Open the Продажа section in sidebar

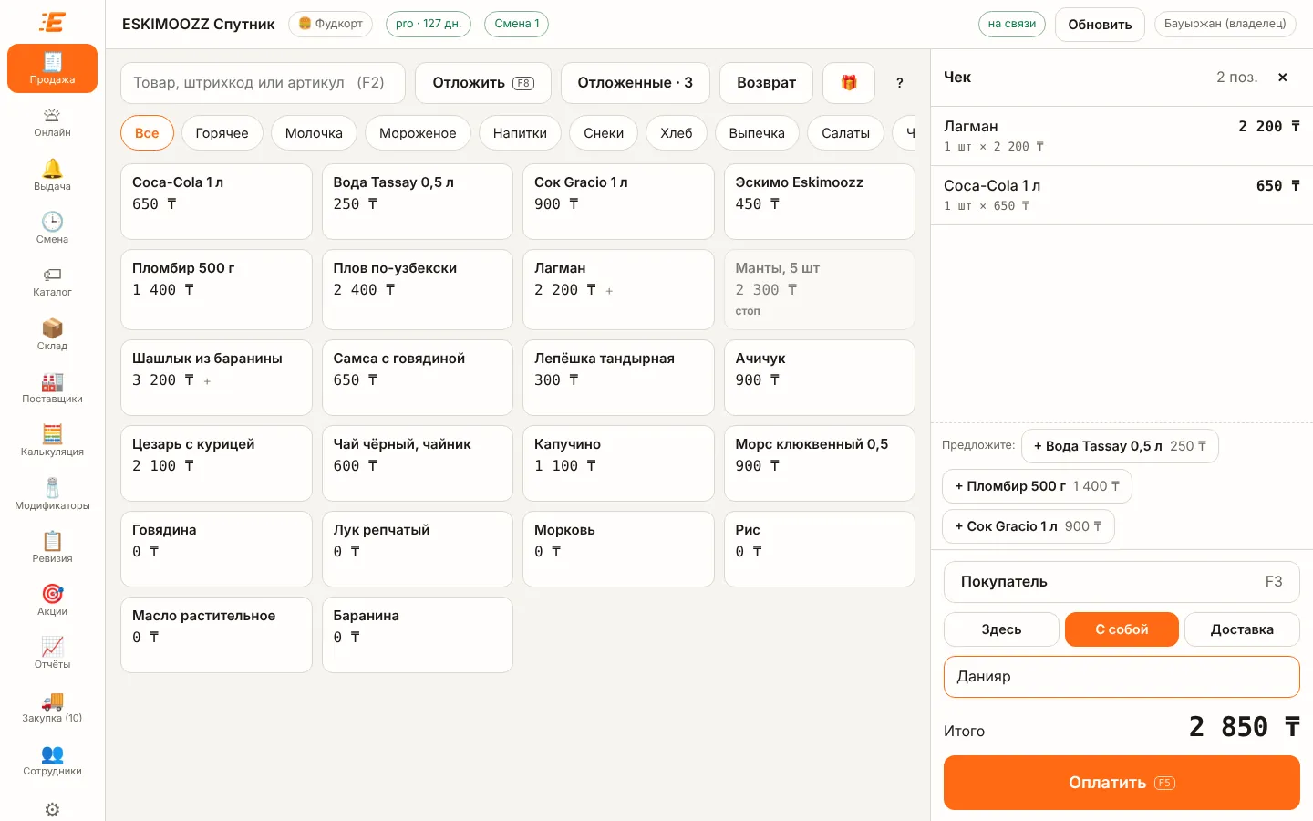click(52, 68)
